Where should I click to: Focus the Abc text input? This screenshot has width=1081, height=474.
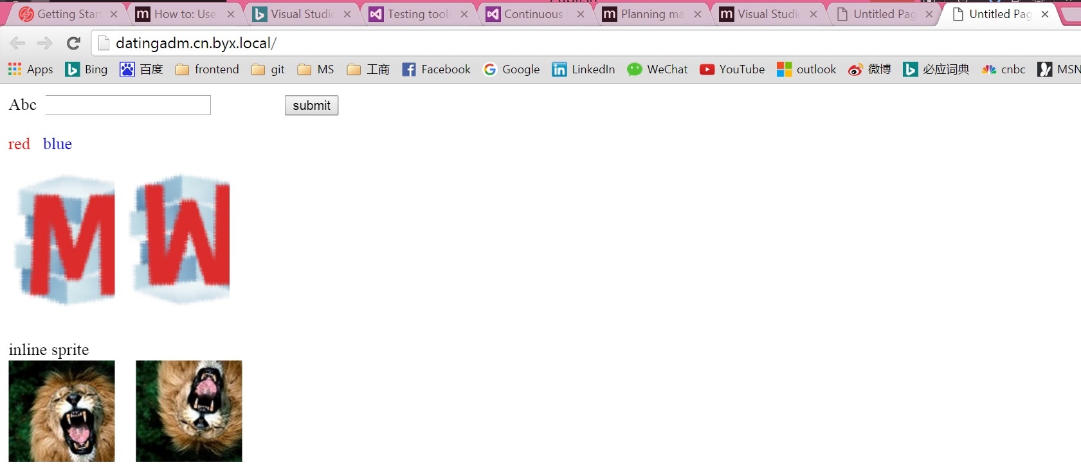tap(128, 105)
